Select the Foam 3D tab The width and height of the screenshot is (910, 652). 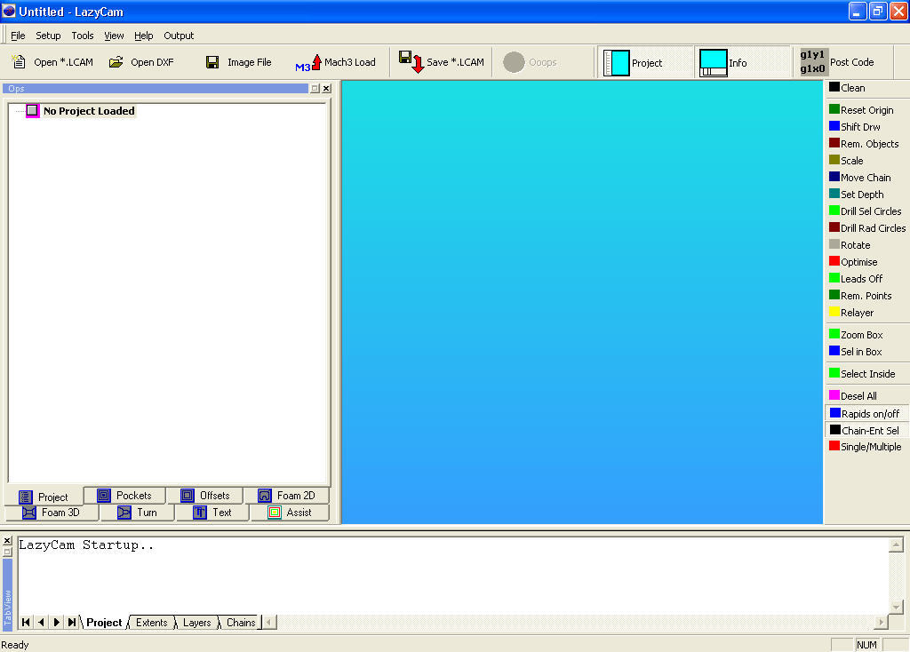(52, 513)
